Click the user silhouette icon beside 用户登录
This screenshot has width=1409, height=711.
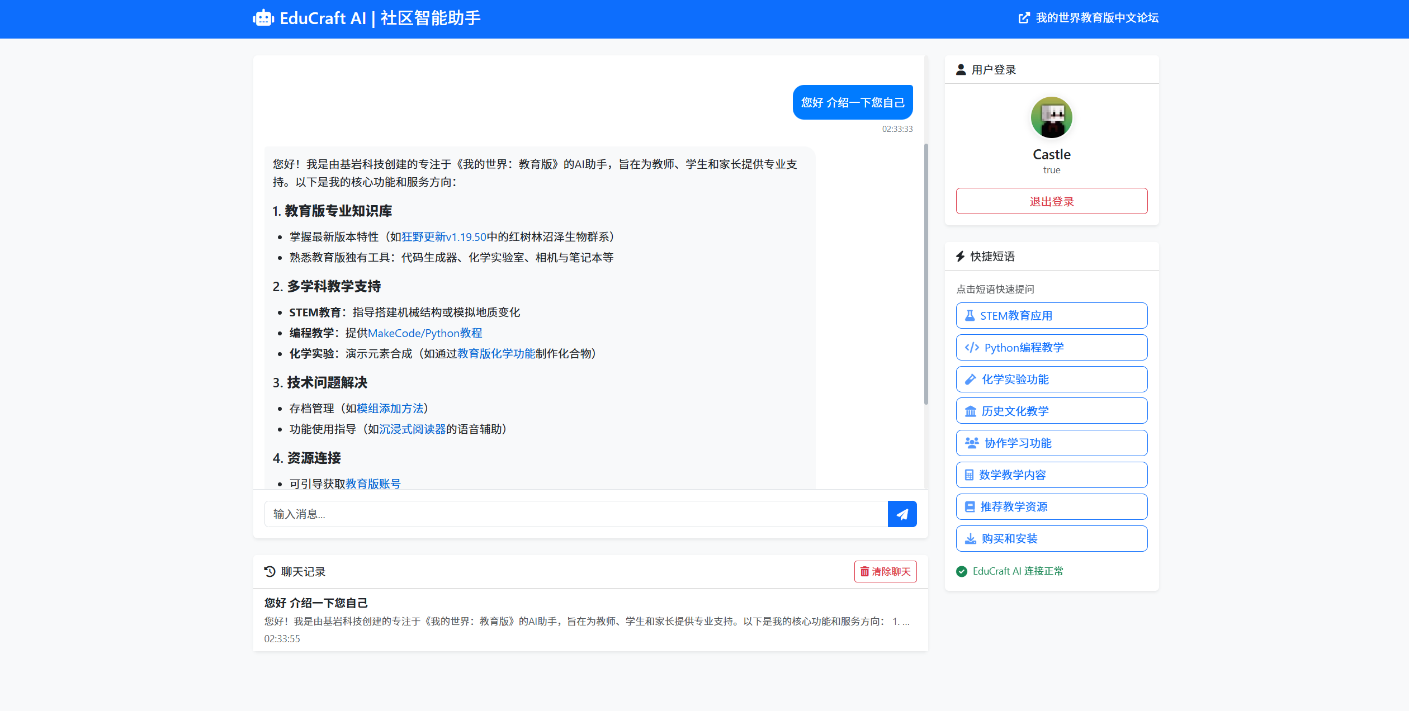point(961,69)
